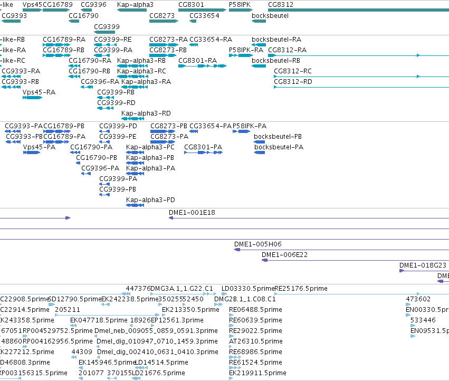Screen dimensions: 449x381
Task: Select transcript CG9393-RA
Action: 11,77
